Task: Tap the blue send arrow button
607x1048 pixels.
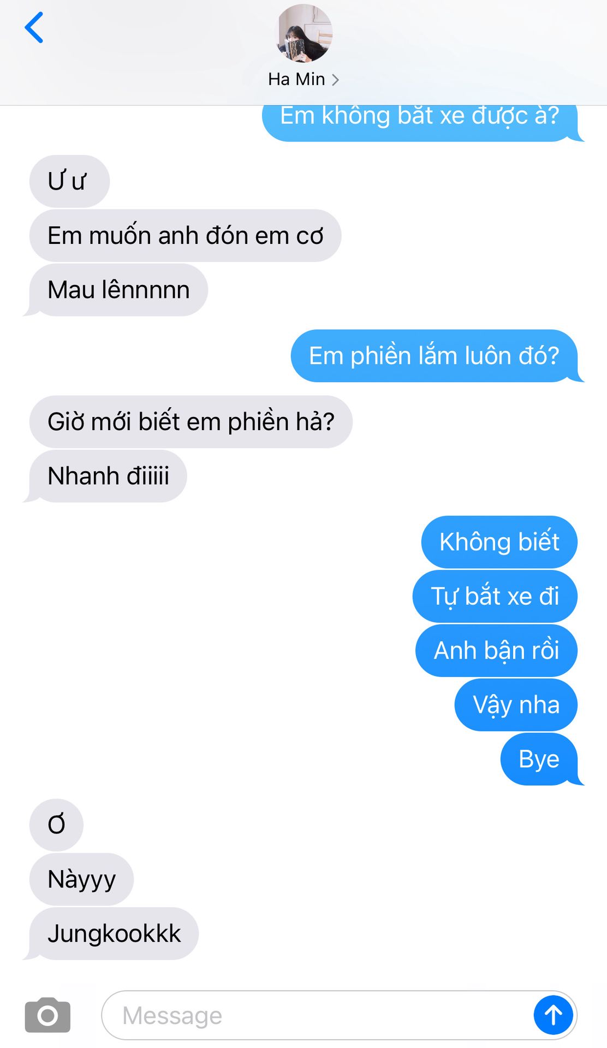Action: [553, 1015]
